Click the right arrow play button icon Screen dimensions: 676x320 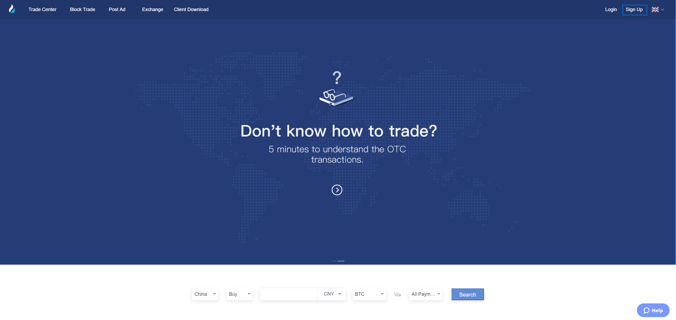(337, 190)
